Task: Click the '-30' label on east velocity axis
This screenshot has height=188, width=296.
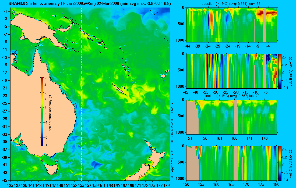Action: 216,92
